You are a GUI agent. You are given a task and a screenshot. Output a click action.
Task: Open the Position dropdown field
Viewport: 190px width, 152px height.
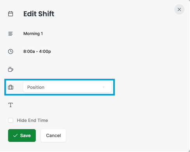(67, 87)
